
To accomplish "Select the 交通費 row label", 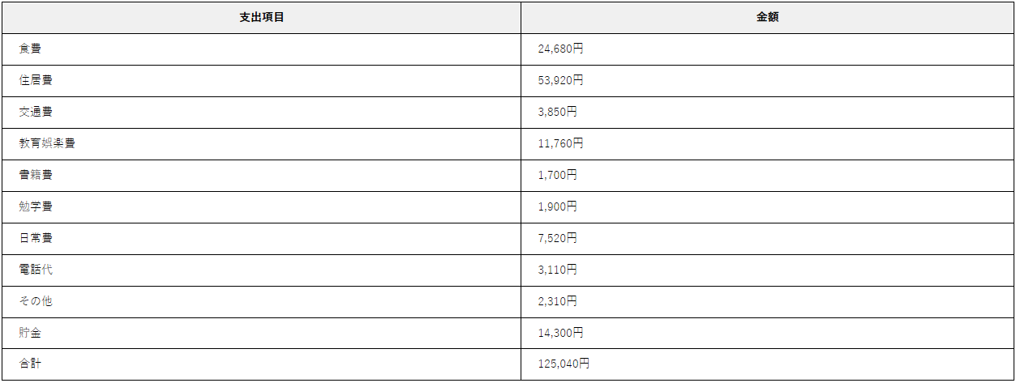I will tap(36, 112).
